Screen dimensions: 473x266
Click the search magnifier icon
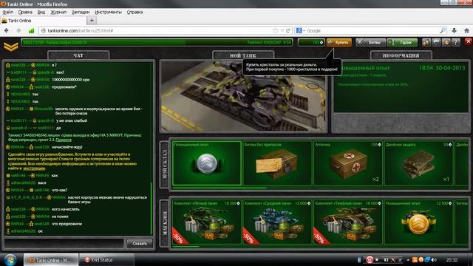click(x=443, y=31)
